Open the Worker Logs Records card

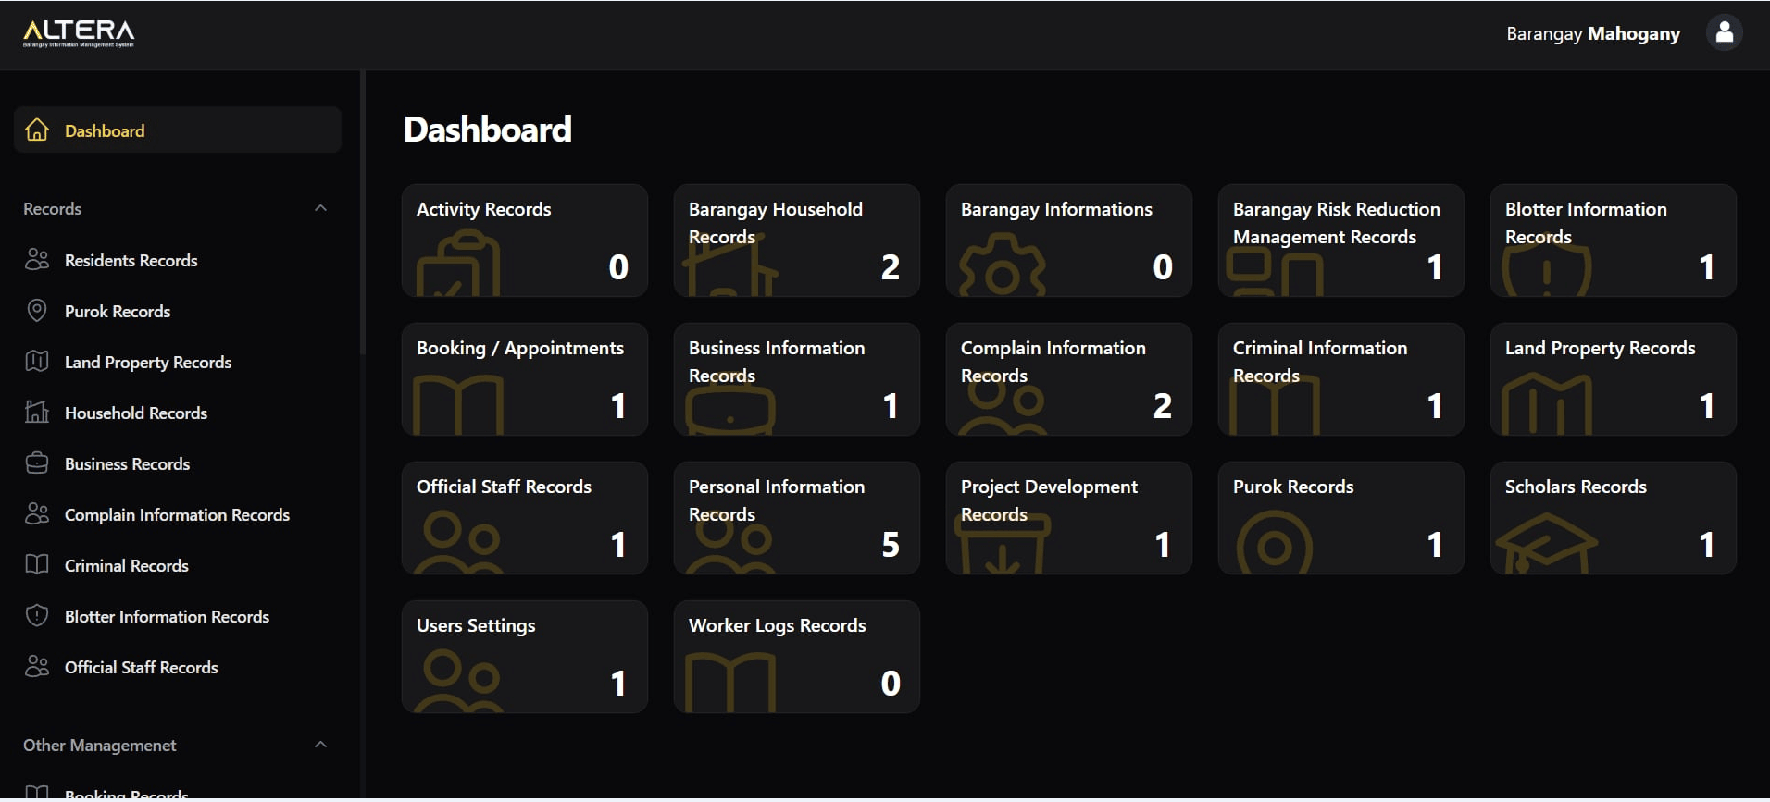tap(797, 657)
